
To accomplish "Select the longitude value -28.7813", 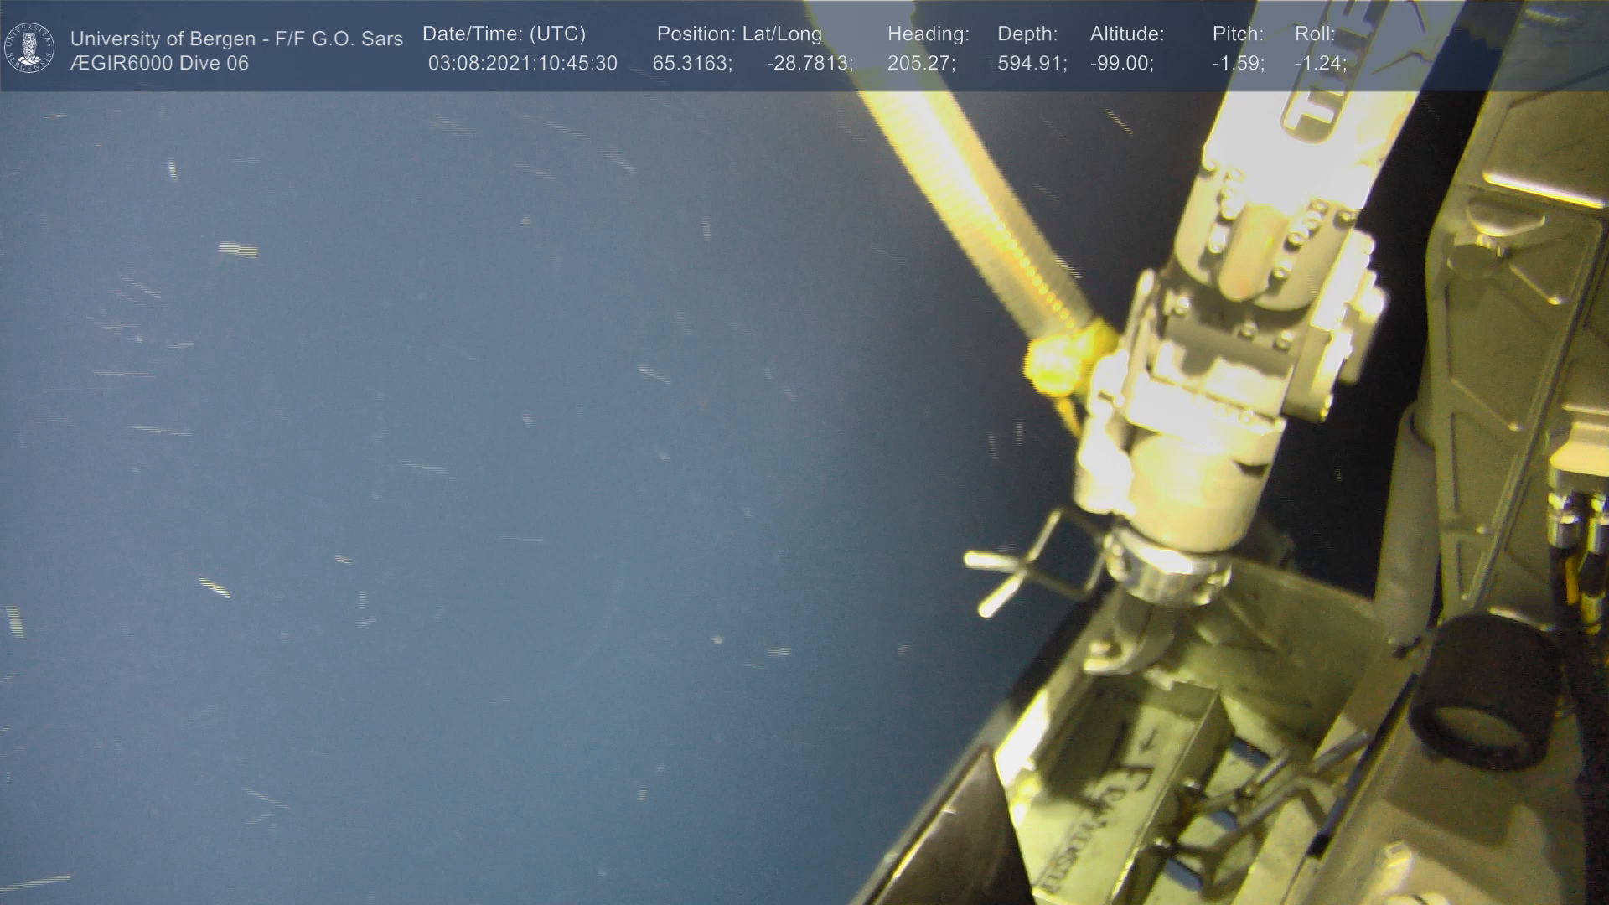I will click(809, 64).
